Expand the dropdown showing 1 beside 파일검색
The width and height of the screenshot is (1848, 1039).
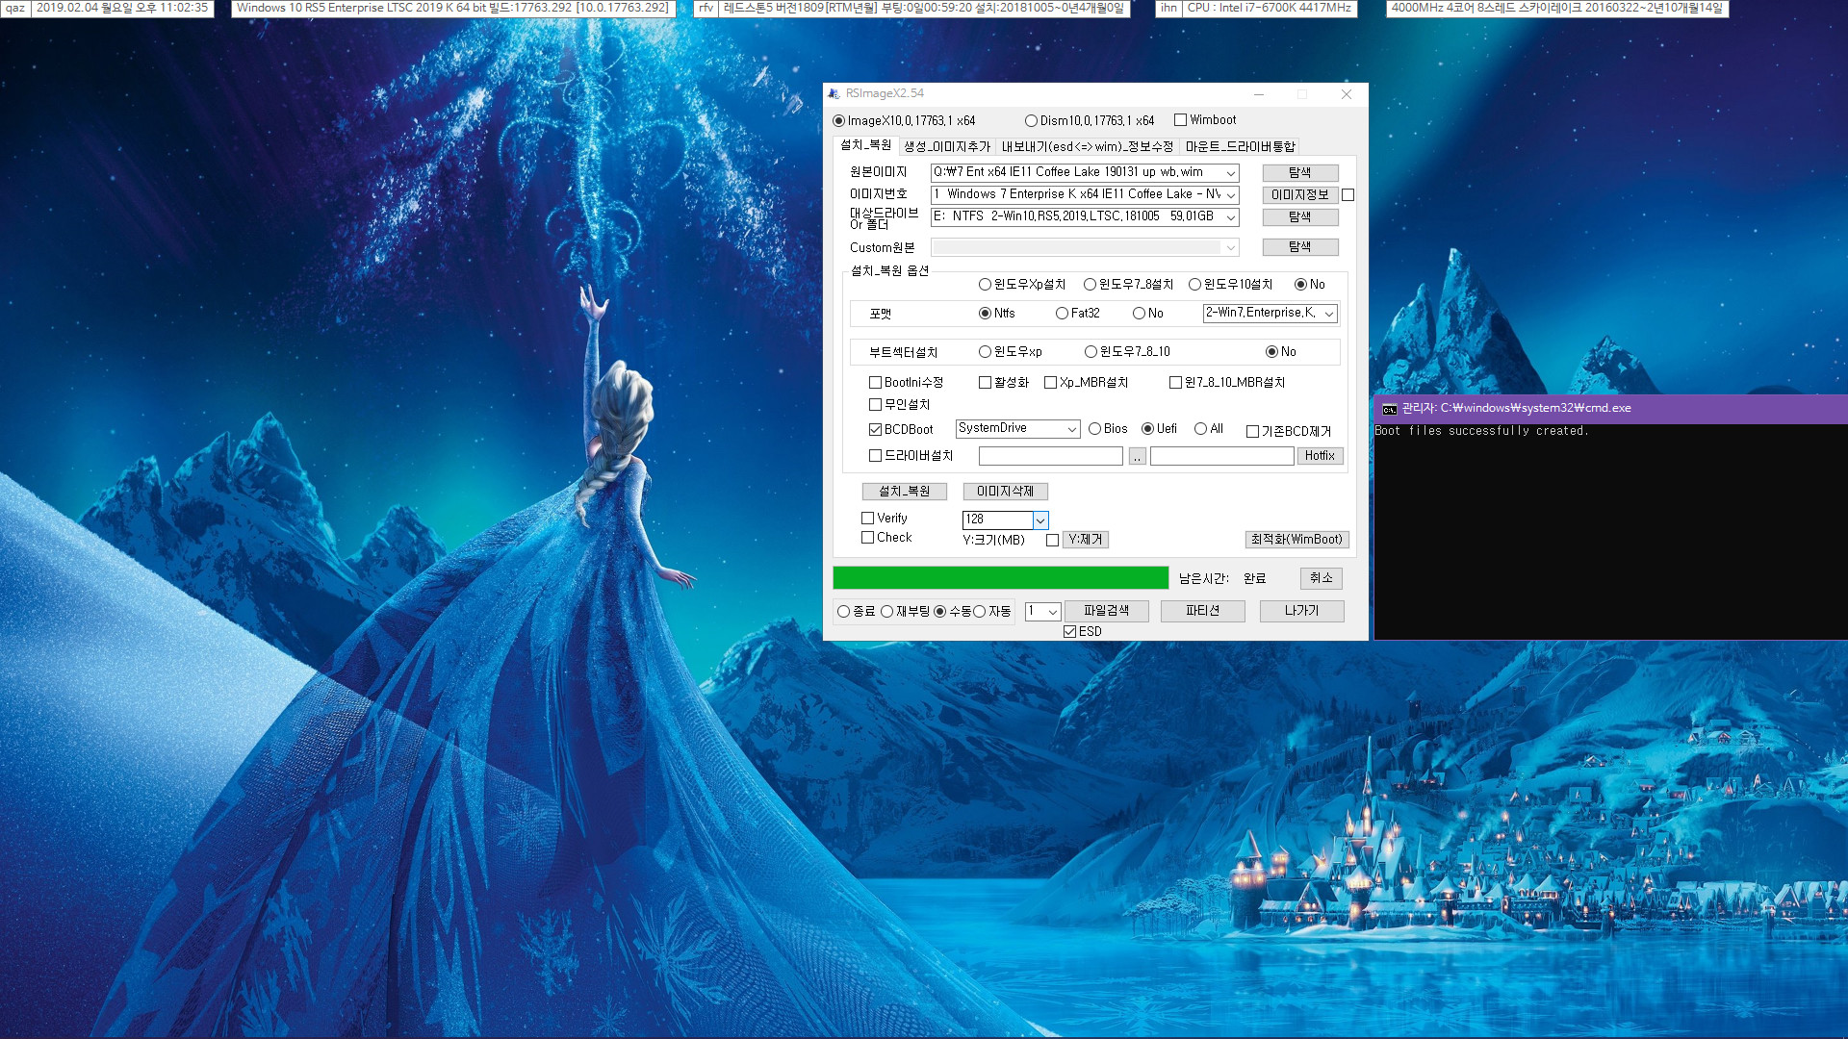coord(1053,612)
